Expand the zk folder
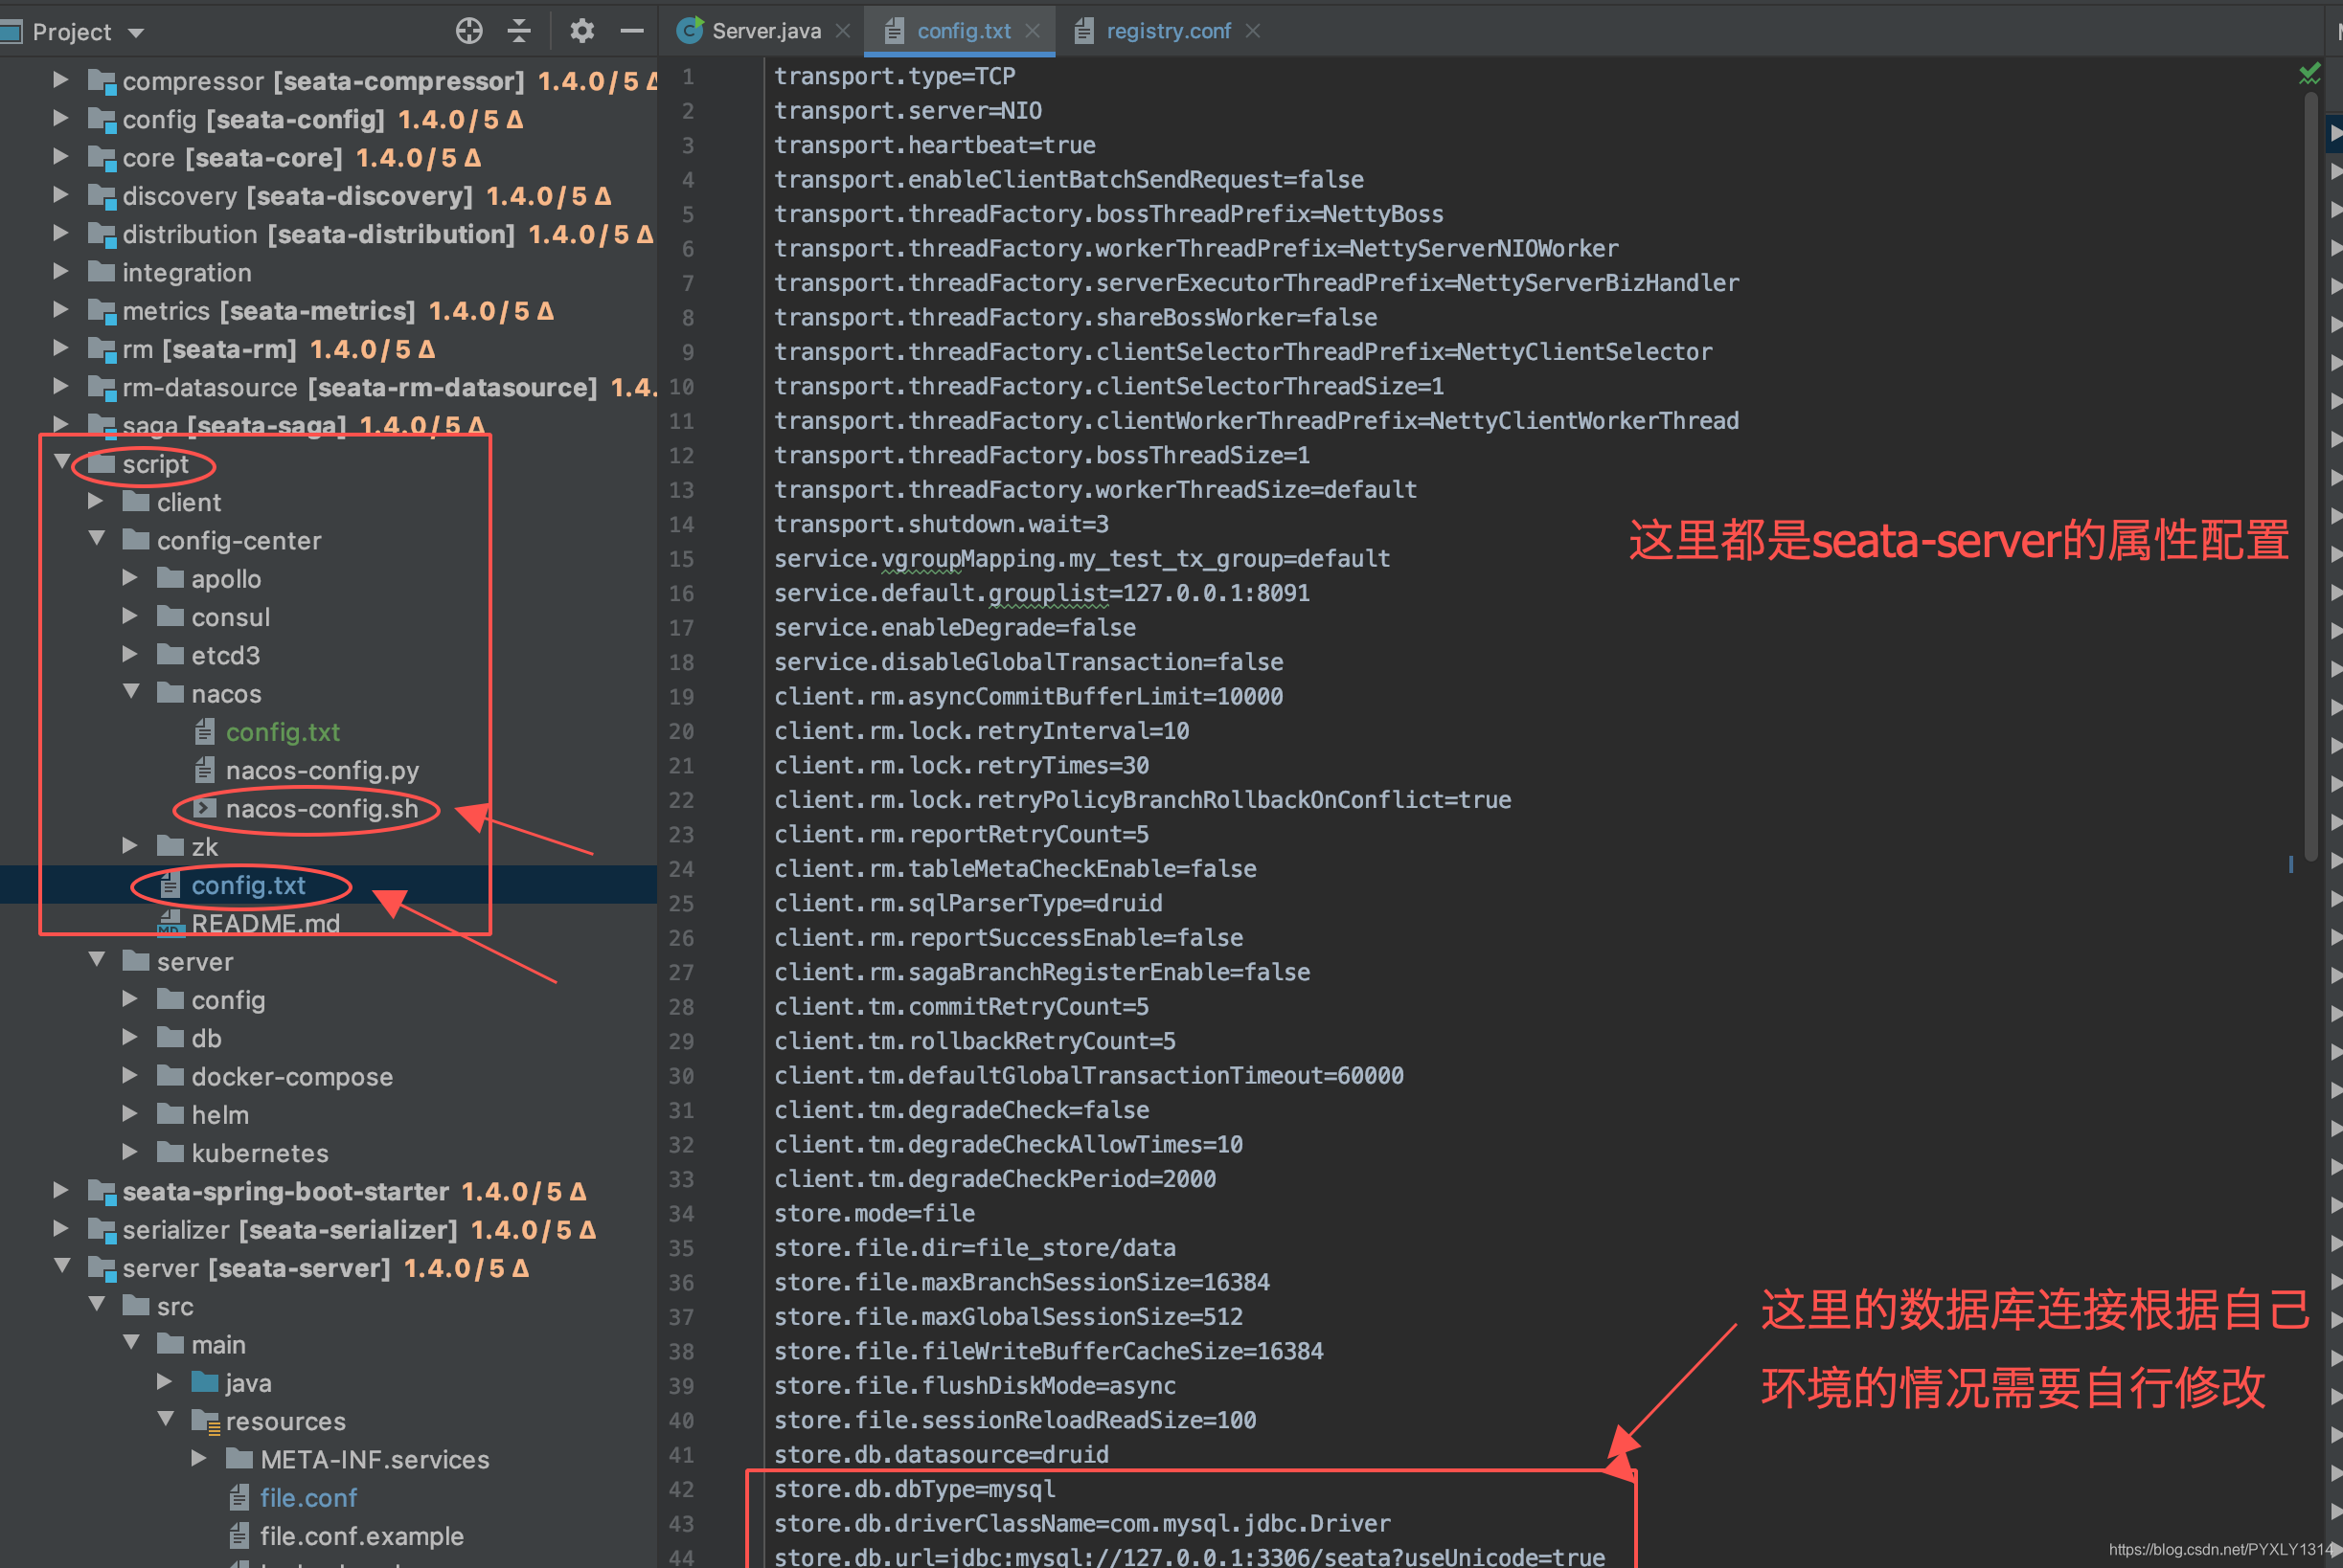This screenshot has height=1568, width=2343. (x=130, y=846)
